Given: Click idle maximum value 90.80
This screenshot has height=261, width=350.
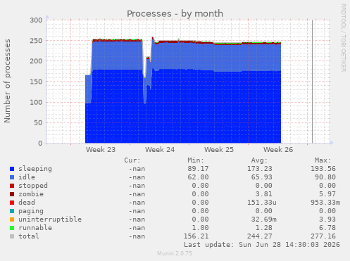Looking at the screenshot, I should click(x=325, y=177).
